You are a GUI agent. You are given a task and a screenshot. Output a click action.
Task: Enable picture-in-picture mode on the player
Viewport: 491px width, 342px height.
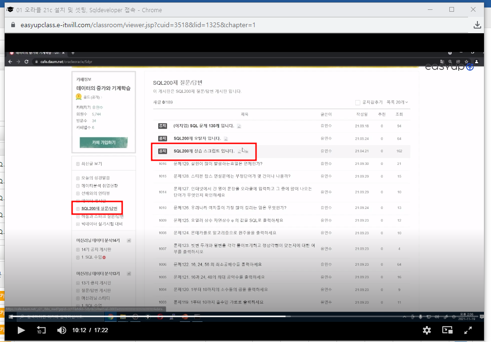click(447, 330)
